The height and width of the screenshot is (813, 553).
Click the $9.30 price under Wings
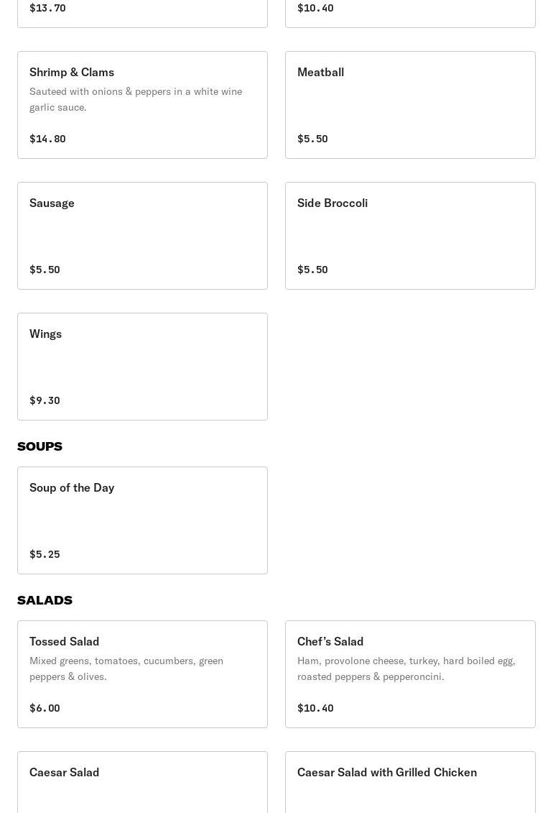click(45, 400)
